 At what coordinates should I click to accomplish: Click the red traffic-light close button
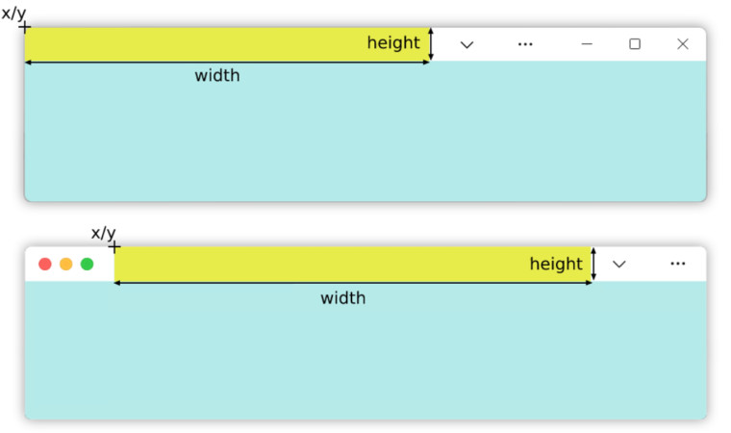click(45, 264)
